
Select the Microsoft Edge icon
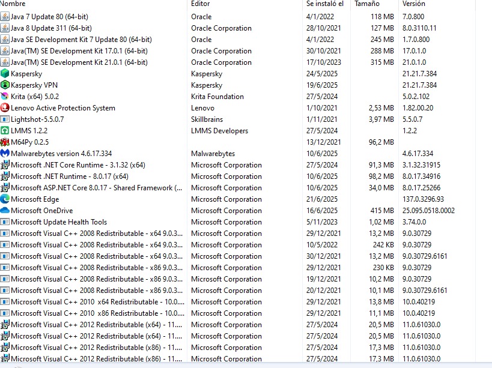point(5,199)
